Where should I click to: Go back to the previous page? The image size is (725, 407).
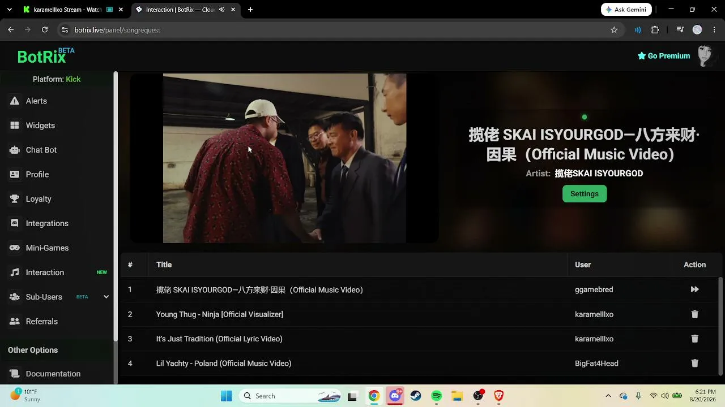(11, 30)
